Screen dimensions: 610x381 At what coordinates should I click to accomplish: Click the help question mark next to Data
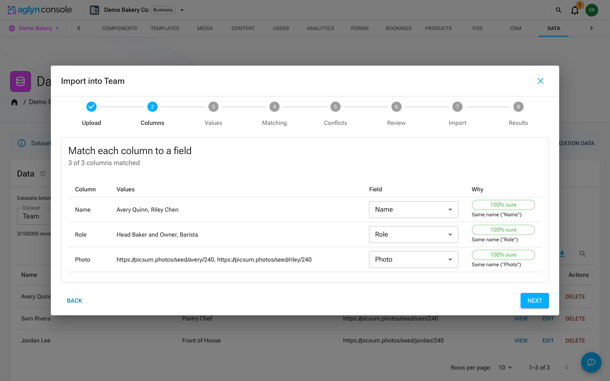[43, 174]
